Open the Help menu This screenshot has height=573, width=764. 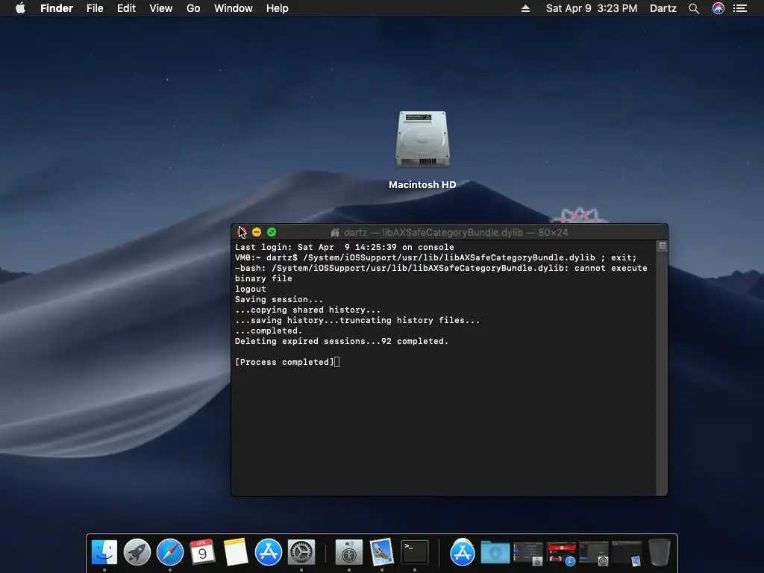click(278, 8)
